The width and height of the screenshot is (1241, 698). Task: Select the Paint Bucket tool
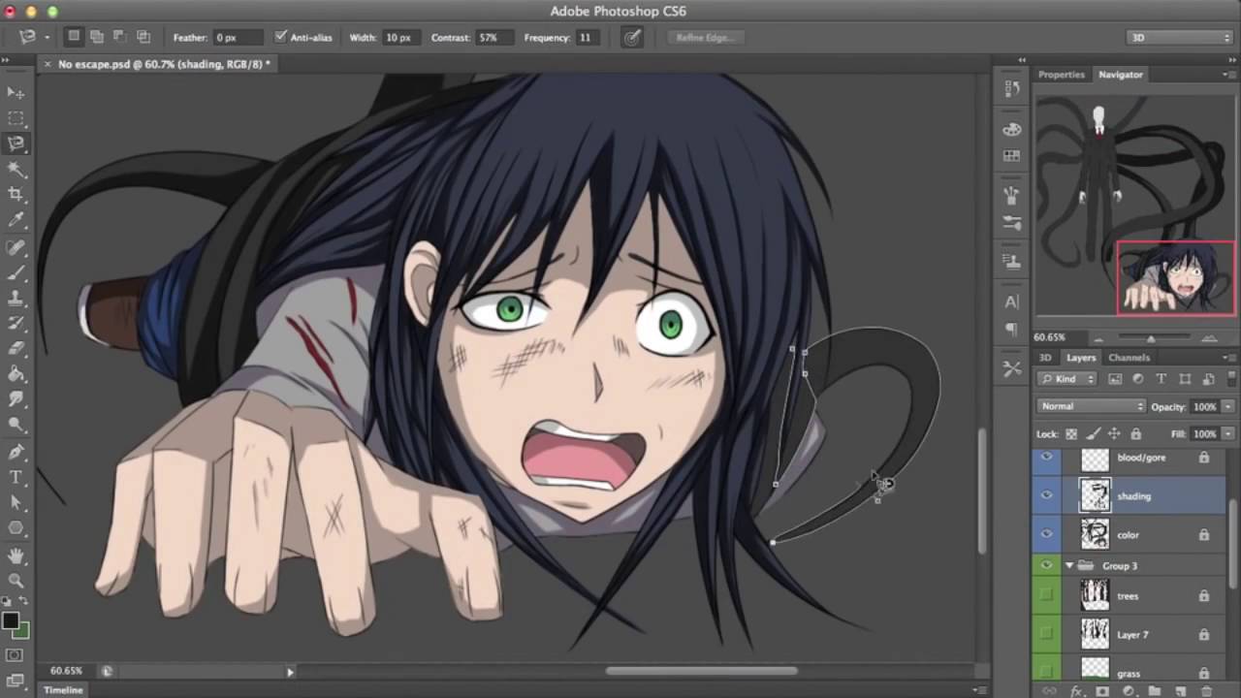pos(16,374)
